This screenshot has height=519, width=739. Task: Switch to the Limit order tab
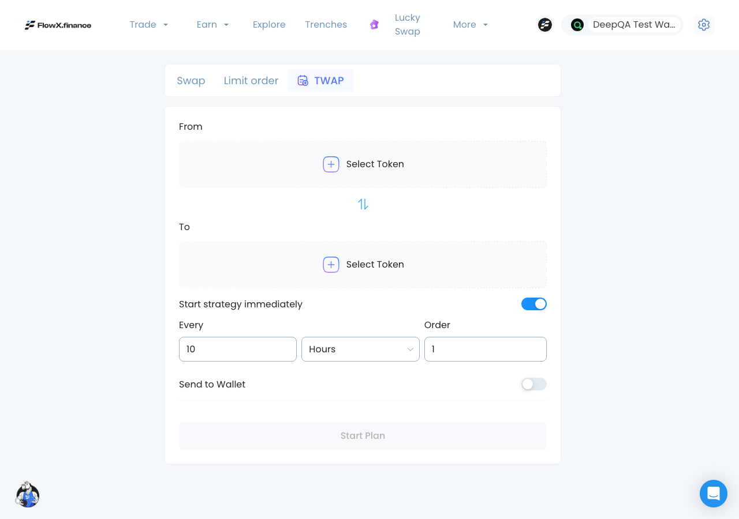pyautogui.click(x=251, y=81)
